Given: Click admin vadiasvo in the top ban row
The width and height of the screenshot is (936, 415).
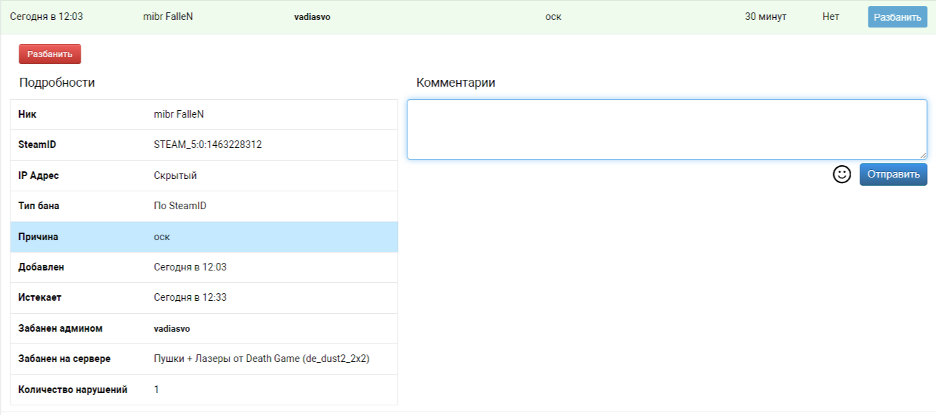Looking at the screenshot, I should [x=312, y=17].
